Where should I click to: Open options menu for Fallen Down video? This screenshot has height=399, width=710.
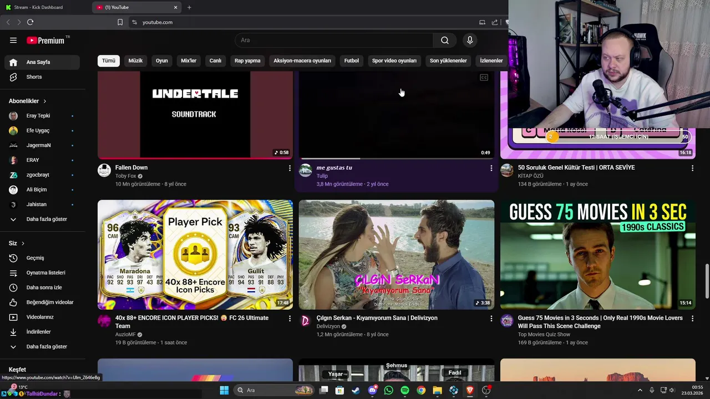point(290,168)
